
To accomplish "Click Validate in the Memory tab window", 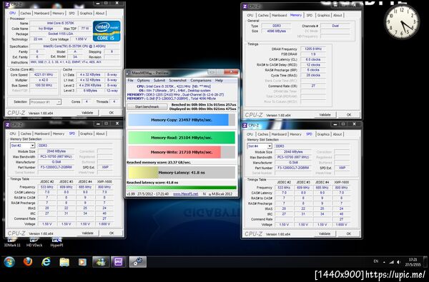I will (x=325, y=115).
